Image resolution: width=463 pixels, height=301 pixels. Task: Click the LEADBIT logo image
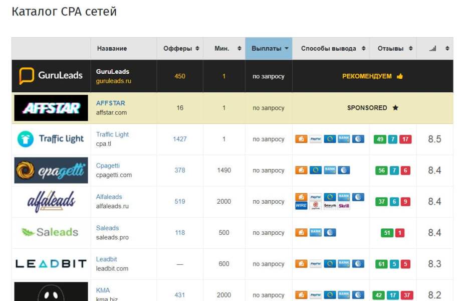click(51, 263)
